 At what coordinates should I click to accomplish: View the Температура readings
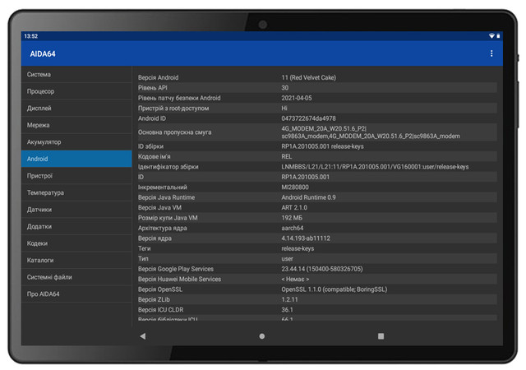(x=76, y=192)
